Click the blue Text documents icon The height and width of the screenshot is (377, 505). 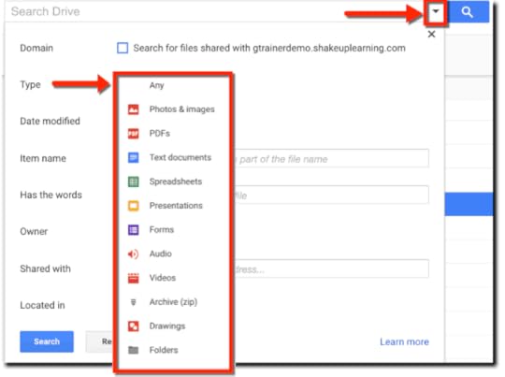click(x=134, y=157)
